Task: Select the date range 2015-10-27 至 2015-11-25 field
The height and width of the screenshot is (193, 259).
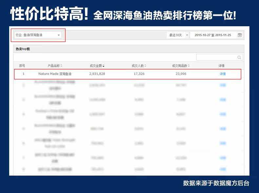Action: point(213,35)
